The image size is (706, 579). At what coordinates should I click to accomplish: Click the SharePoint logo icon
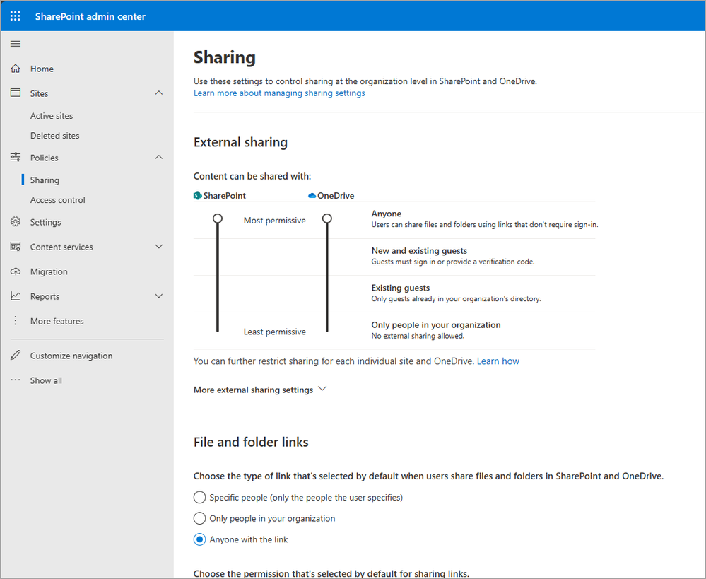198,196
